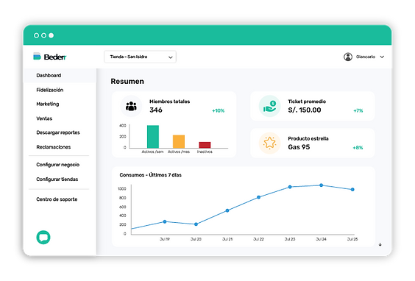Open Configurar negocio
The image size is (415, 281).
point(57,165)
